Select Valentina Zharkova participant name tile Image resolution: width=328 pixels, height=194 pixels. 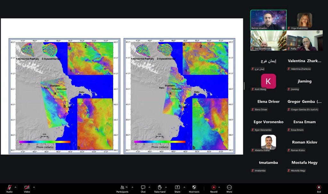[305, 61]
